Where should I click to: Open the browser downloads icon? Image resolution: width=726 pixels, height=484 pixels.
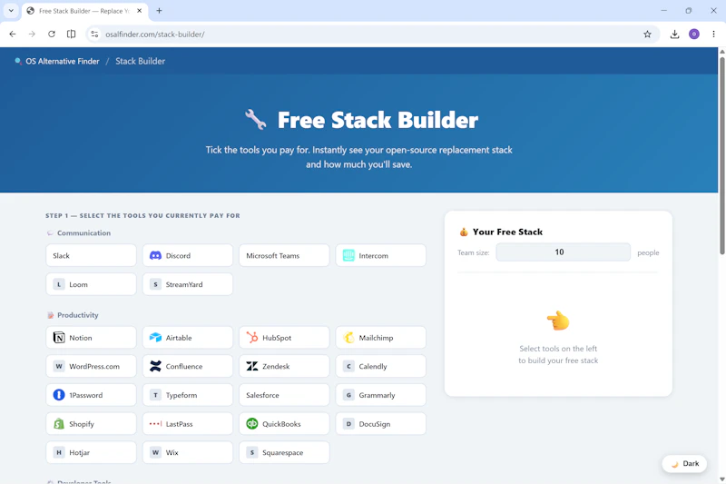(x=674, y=35)
